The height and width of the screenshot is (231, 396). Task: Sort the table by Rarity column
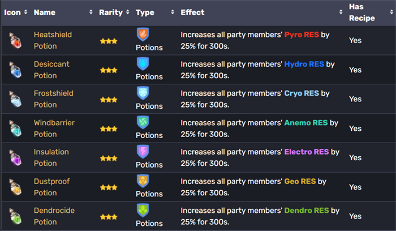110,12
